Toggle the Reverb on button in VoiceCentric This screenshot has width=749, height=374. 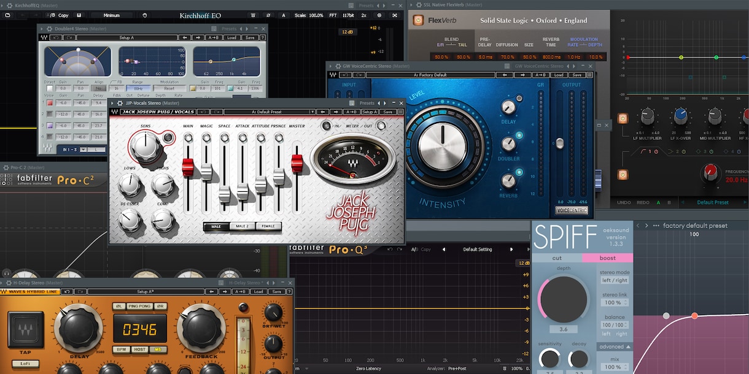[x=519, y=174]
